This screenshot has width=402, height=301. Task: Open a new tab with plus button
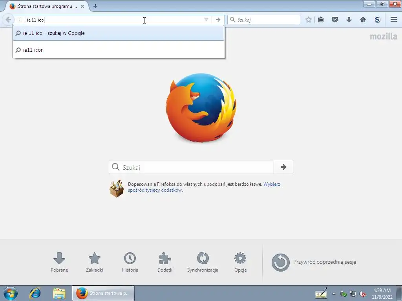coord(95,6)
